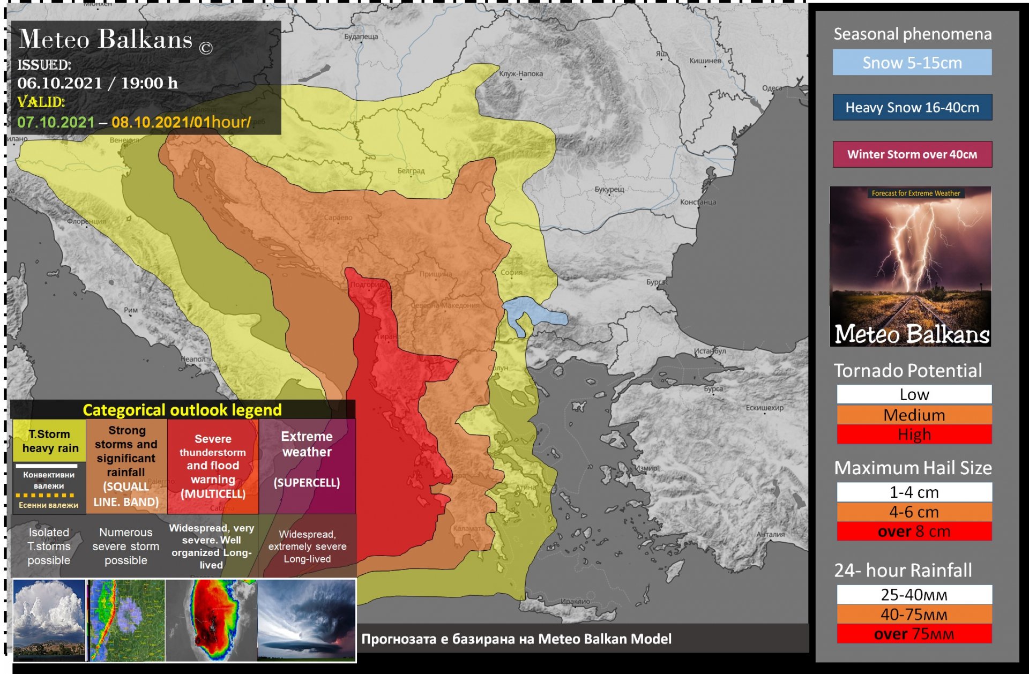1029x674 pixels.
Task: Click the Клуж-Напока city label
Action: click(521, 74)
